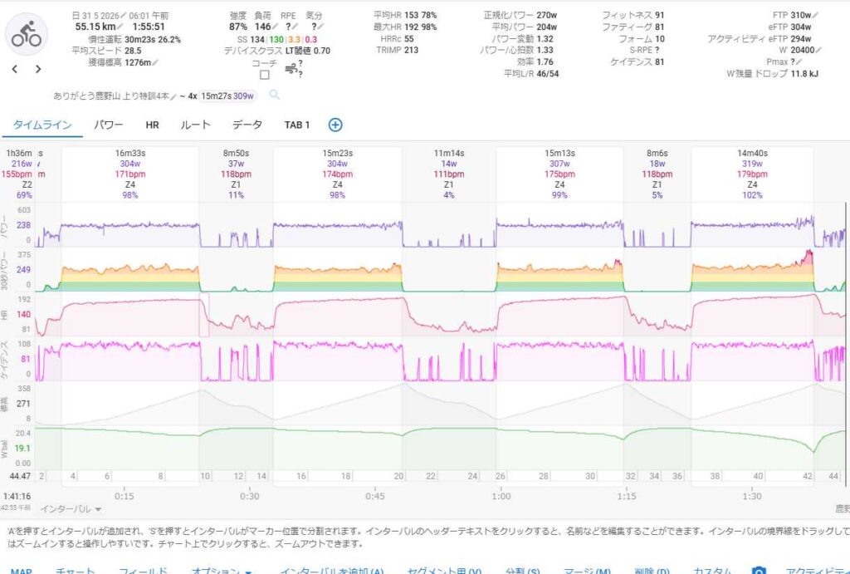This screenshot has height=574, width=850.
Task: Select the 8m50s 37w interval header
Action: click(236, 174)
